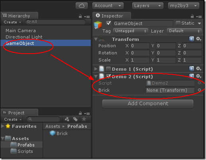Check the Static checkbox

click(x=178, y=23)
